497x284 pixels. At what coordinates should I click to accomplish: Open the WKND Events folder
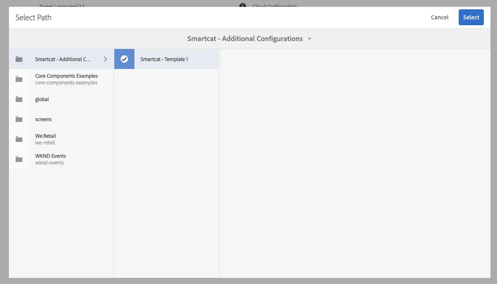pyautogui.click(x=61, y=159)
